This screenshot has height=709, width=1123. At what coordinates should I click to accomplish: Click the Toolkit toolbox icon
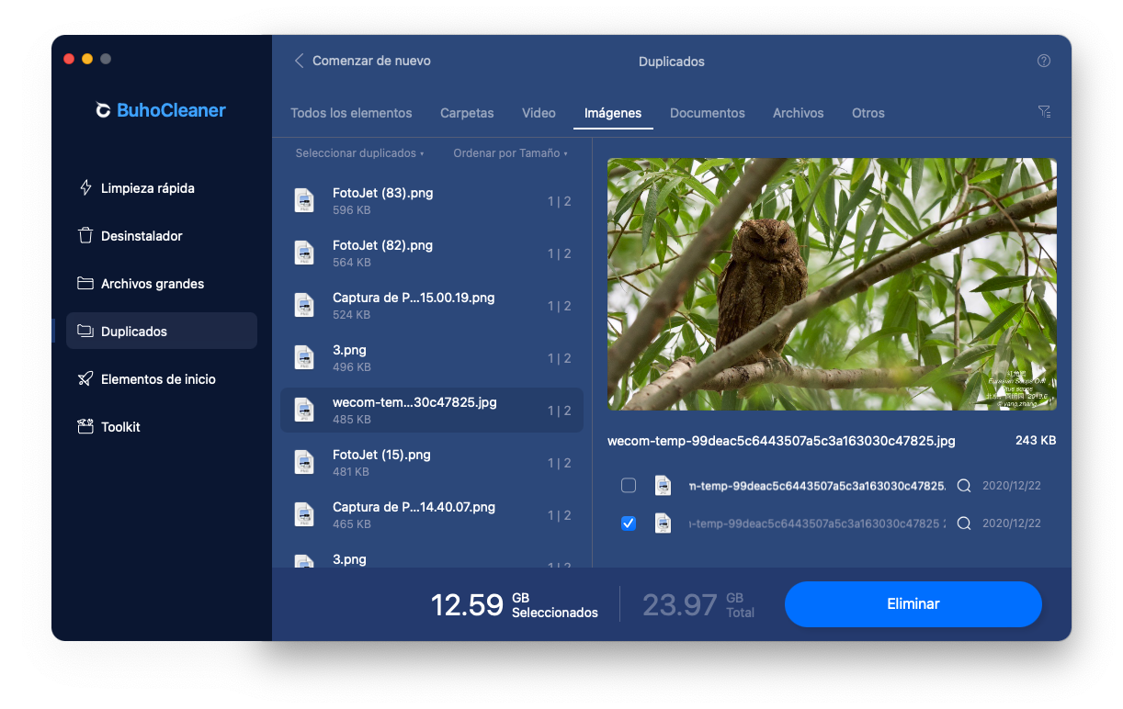click(85, 426)
